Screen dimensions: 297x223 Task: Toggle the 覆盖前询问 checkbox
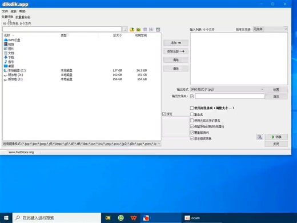192,132
